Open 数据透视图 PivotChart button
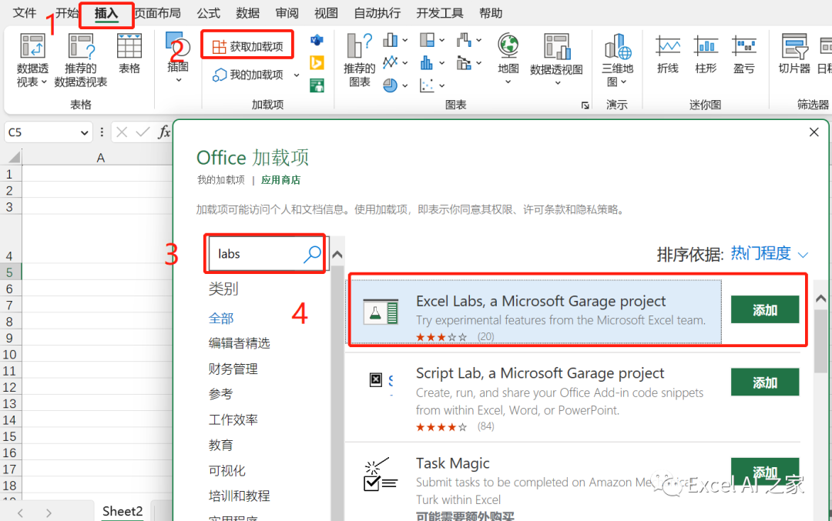The width and height of the screenshot is (832, 521). [x=556, y=59]
